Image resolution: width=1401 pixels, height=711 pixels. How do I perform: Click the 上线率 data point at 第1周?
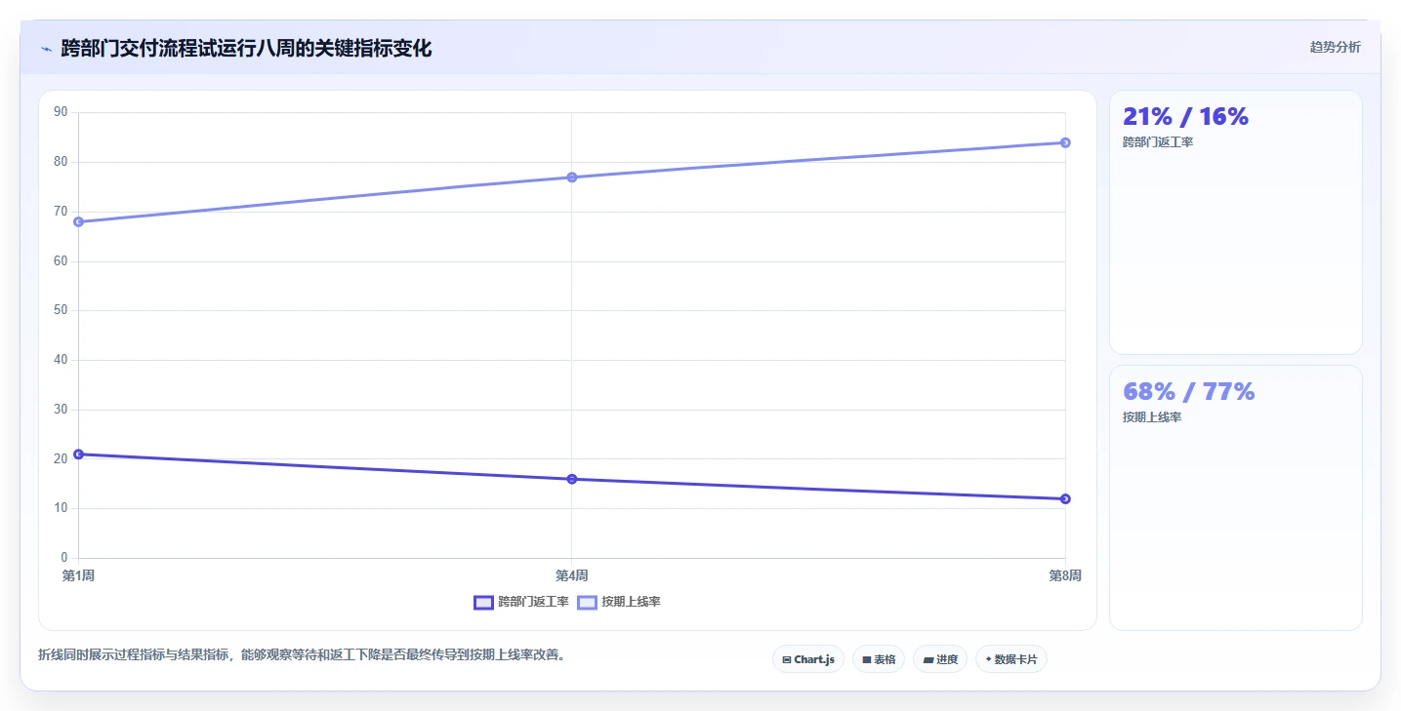pyautogui.click(x=78, y=221)
